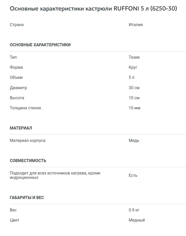
Task: Select the Страна label
Action: click(17, 25)
